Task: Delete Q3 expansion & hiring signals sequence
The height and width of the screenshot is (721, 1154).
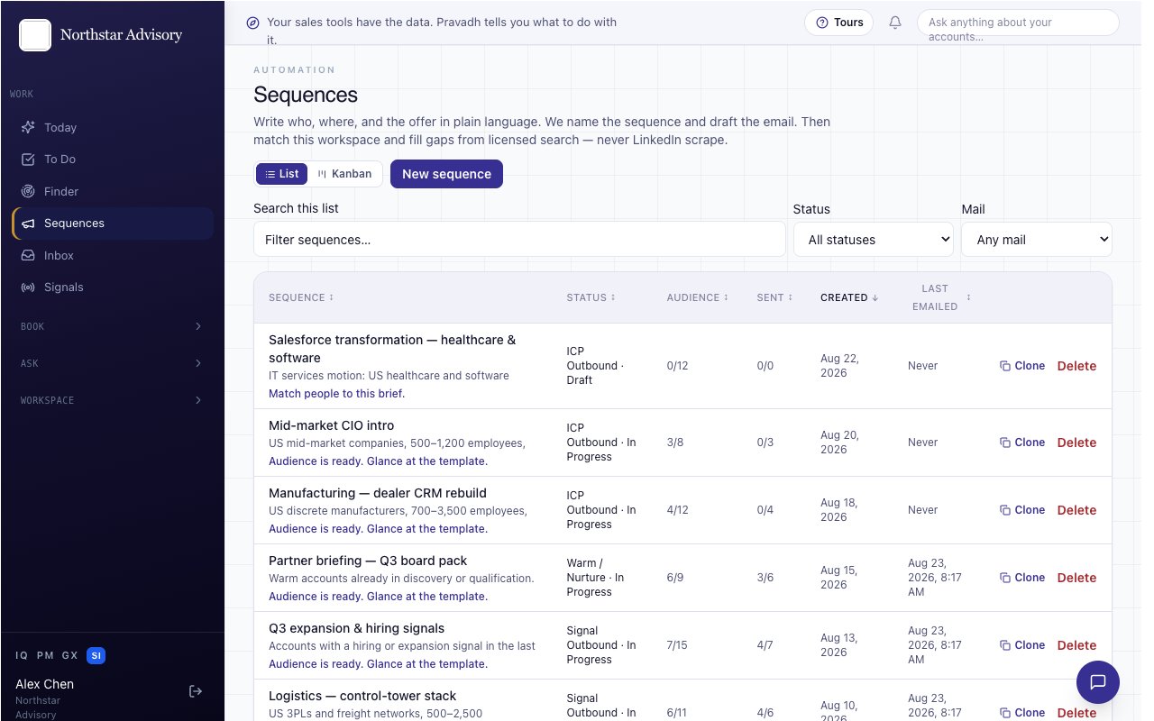Action: click(1076, 645)
